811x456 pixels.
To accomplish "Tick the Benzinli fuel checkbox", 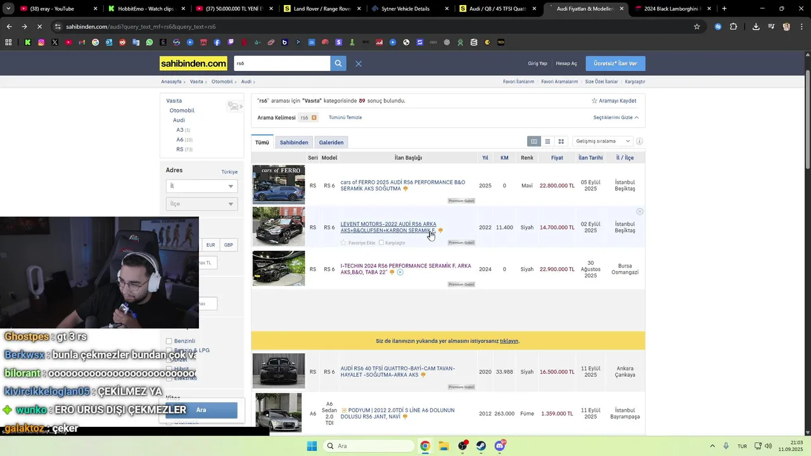I will tap(169, 341).
